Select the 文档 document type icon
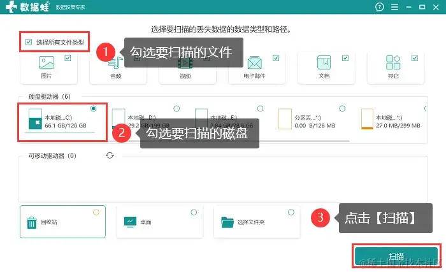Image resolution: width=446 pixels, height=272 pixels. [324, 62]
